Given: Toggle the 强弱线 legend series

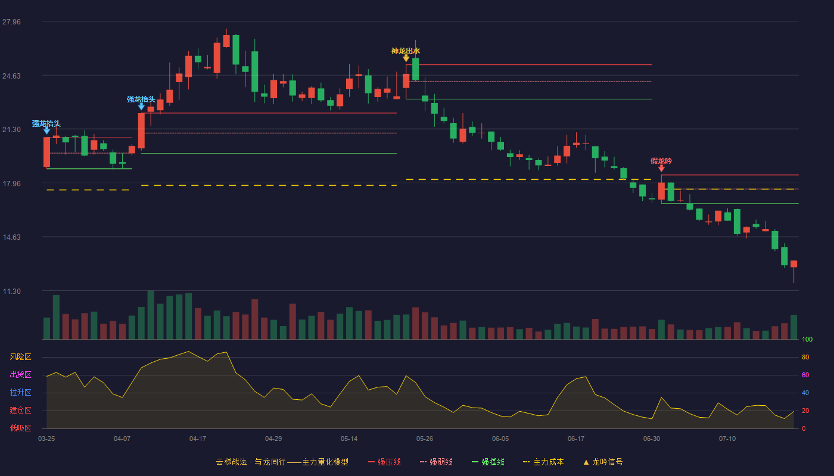Looking at the screenshot, I should 436,462.
